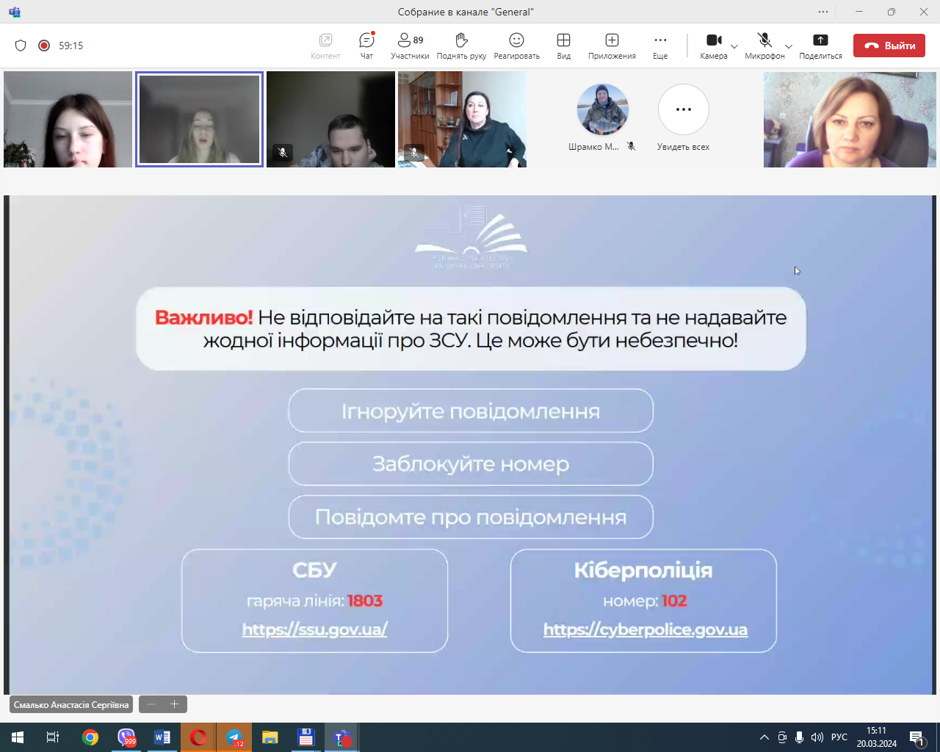Click the shield privacy icon
Screen dimensions: 940x752
(x=21, y=46)
